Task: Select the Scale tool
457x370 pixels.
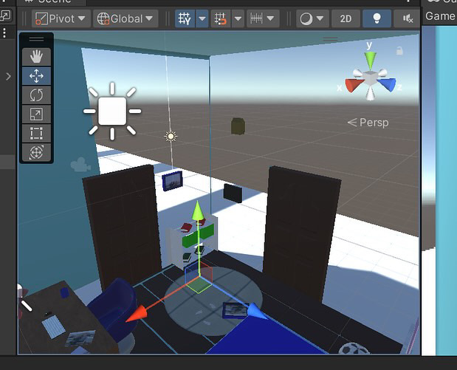Action: pyautogui.click(x=36, y=114)
